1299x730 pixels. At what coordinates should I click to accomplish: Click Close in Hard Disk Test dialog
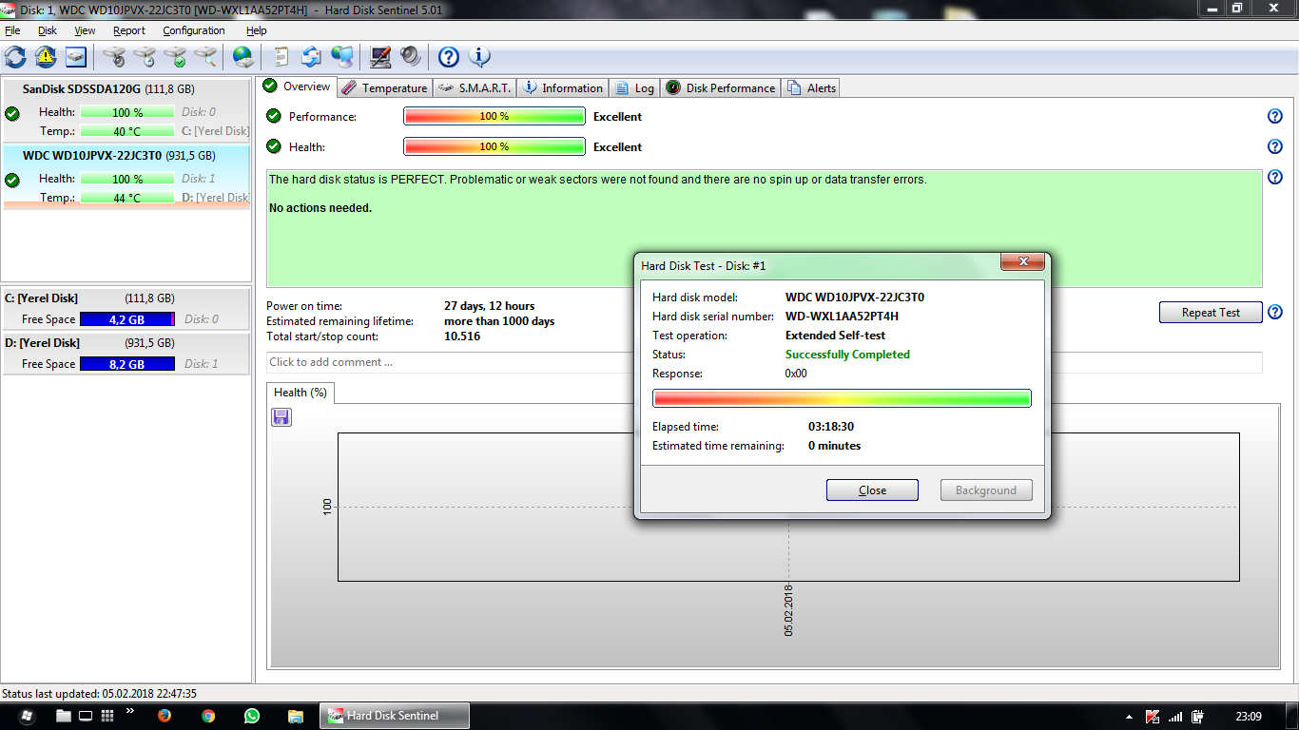click(872, 490)
